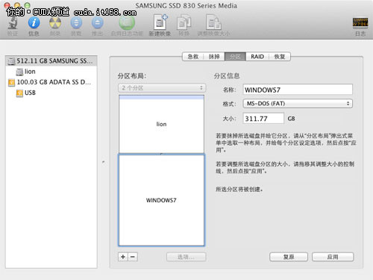Select the 512.11 GB SAMSUNG SSD disk
Screen dimensions: 373x280
tap(51, 60)
